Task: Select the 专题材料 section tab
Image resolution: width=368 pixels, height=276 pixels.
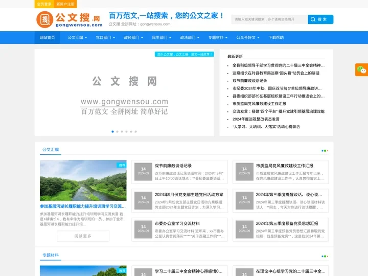Action: (51, 256)
